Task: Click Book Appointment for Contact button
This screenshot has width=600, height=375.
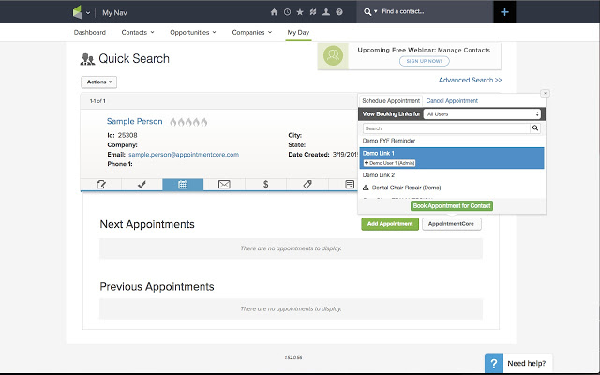Action: pos(452,206)
